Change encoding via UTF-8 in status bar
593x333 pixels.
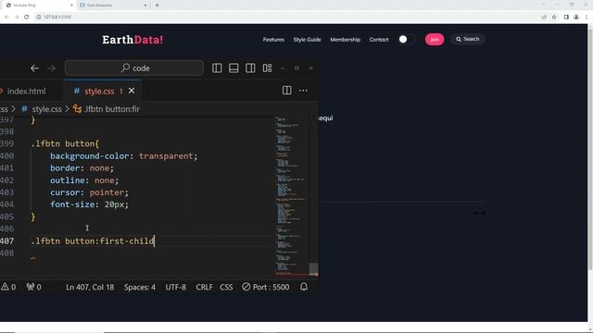click(175, 288)
